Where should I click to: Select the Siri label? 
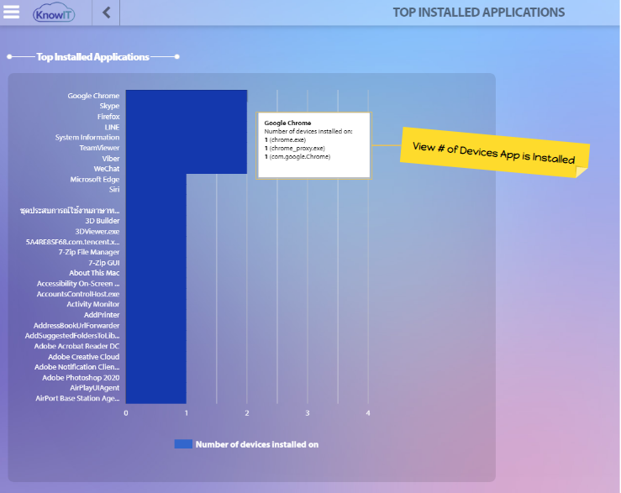[114, 189]
